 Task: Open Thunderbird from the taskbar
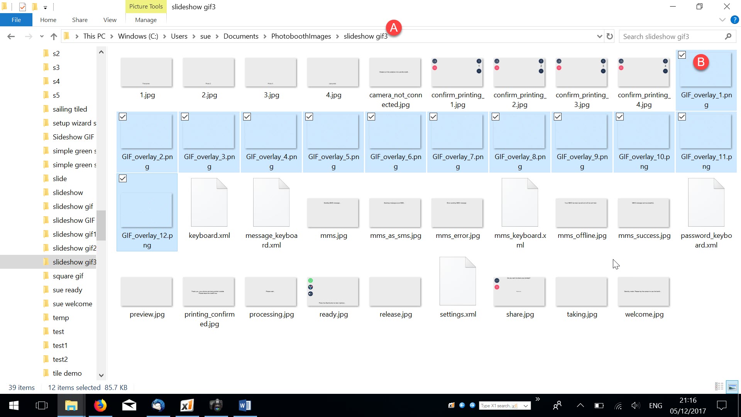[158, 405]
